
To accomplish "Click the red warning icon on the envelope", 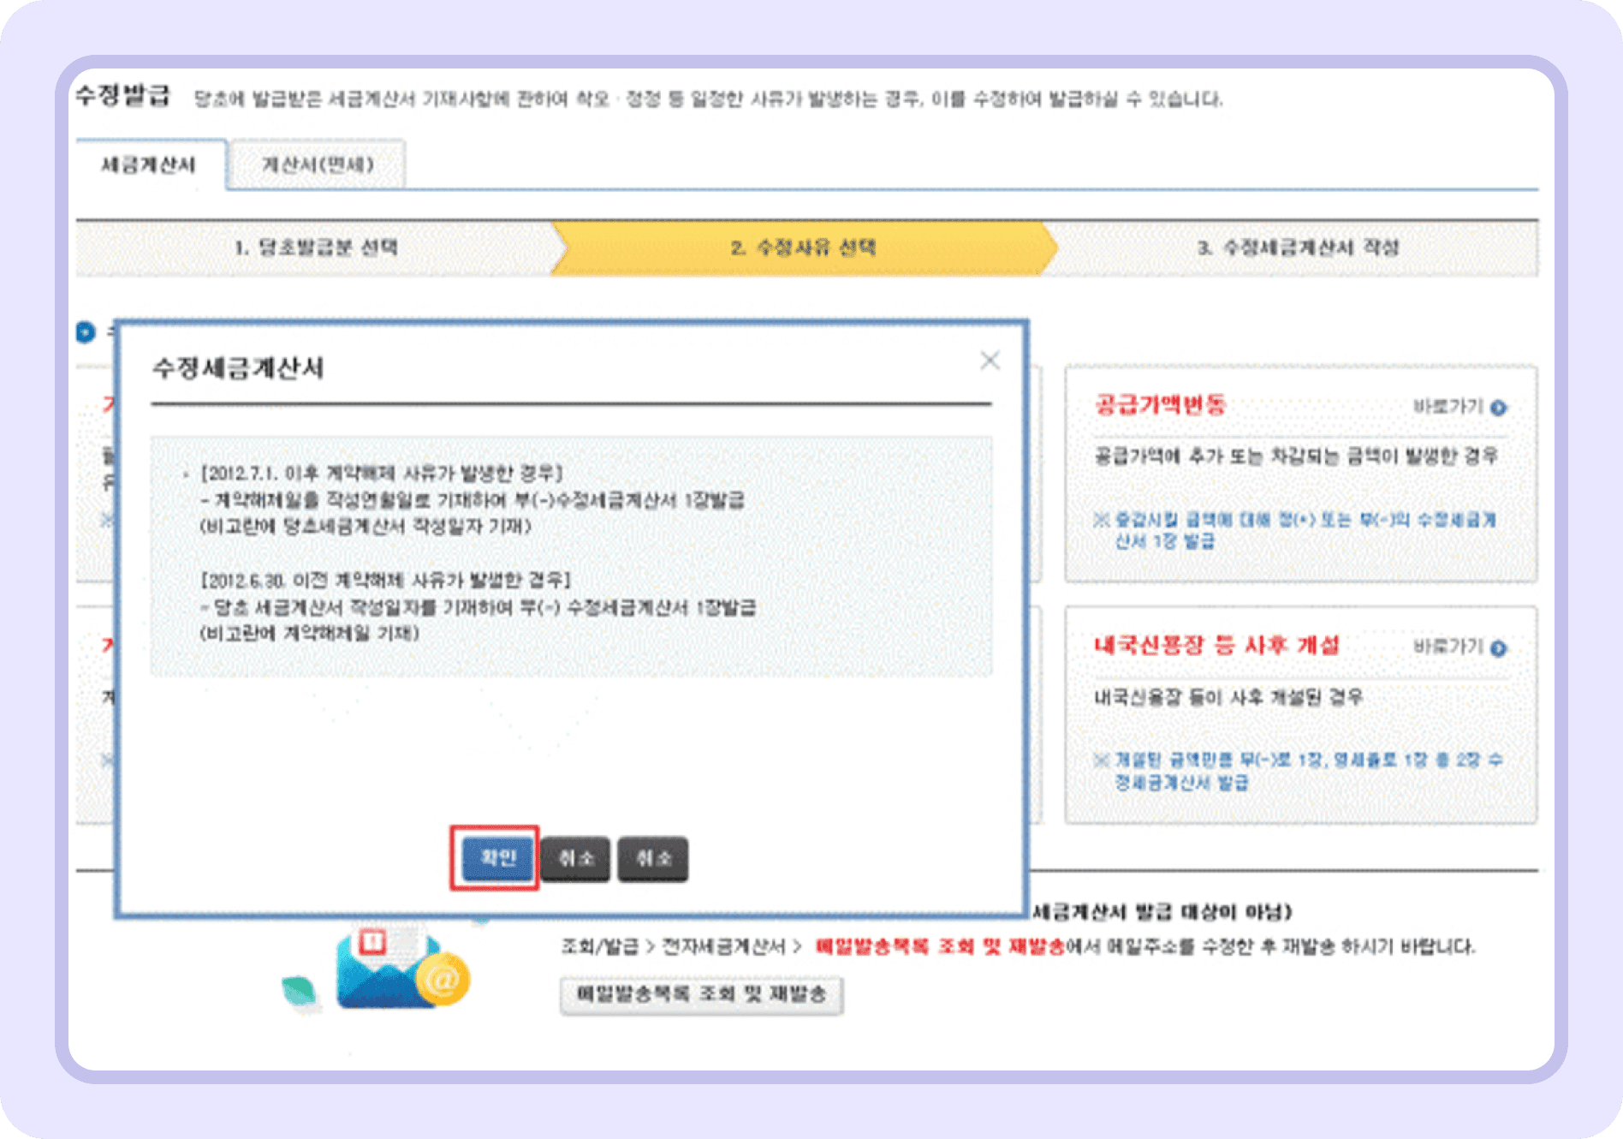I will (374, 943).
